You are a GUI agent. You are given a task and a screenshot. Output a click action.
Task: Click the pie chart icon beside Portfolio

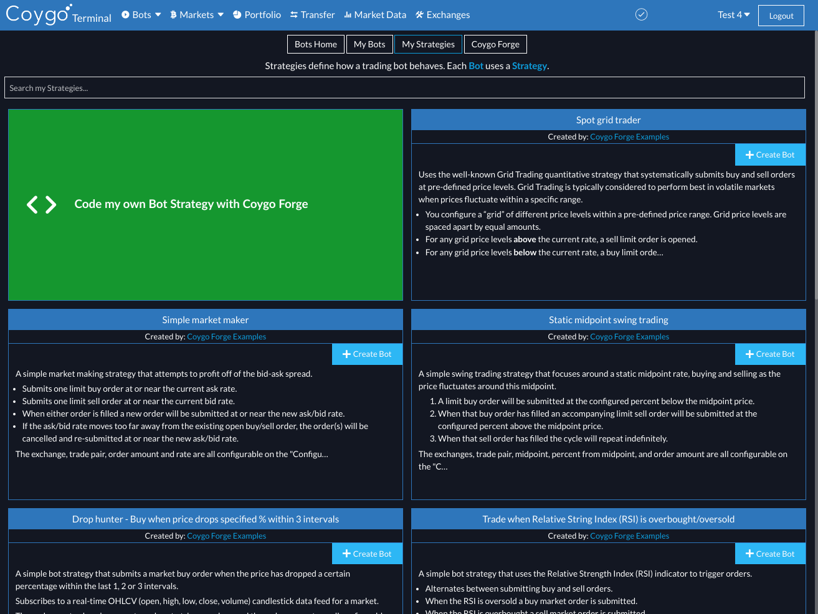237,14
